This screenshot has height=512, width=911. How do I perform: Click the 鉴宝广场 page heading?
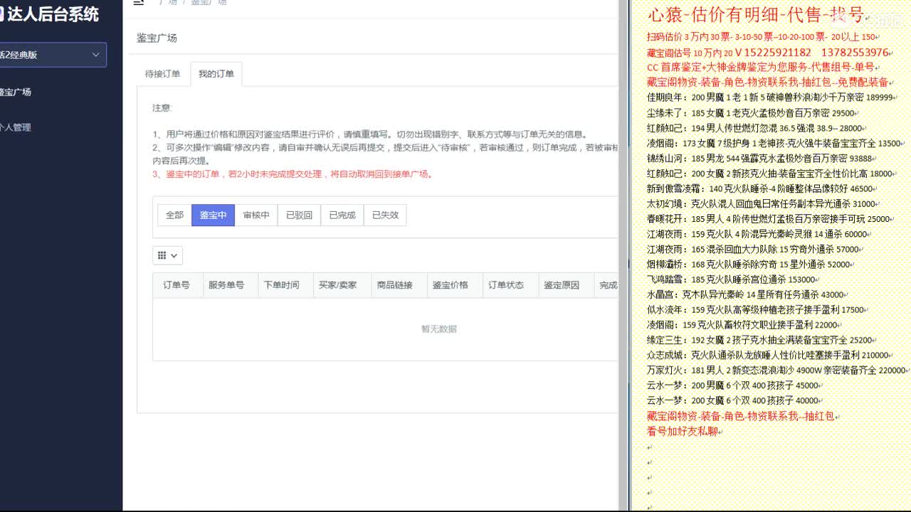[x=157, y=38]
